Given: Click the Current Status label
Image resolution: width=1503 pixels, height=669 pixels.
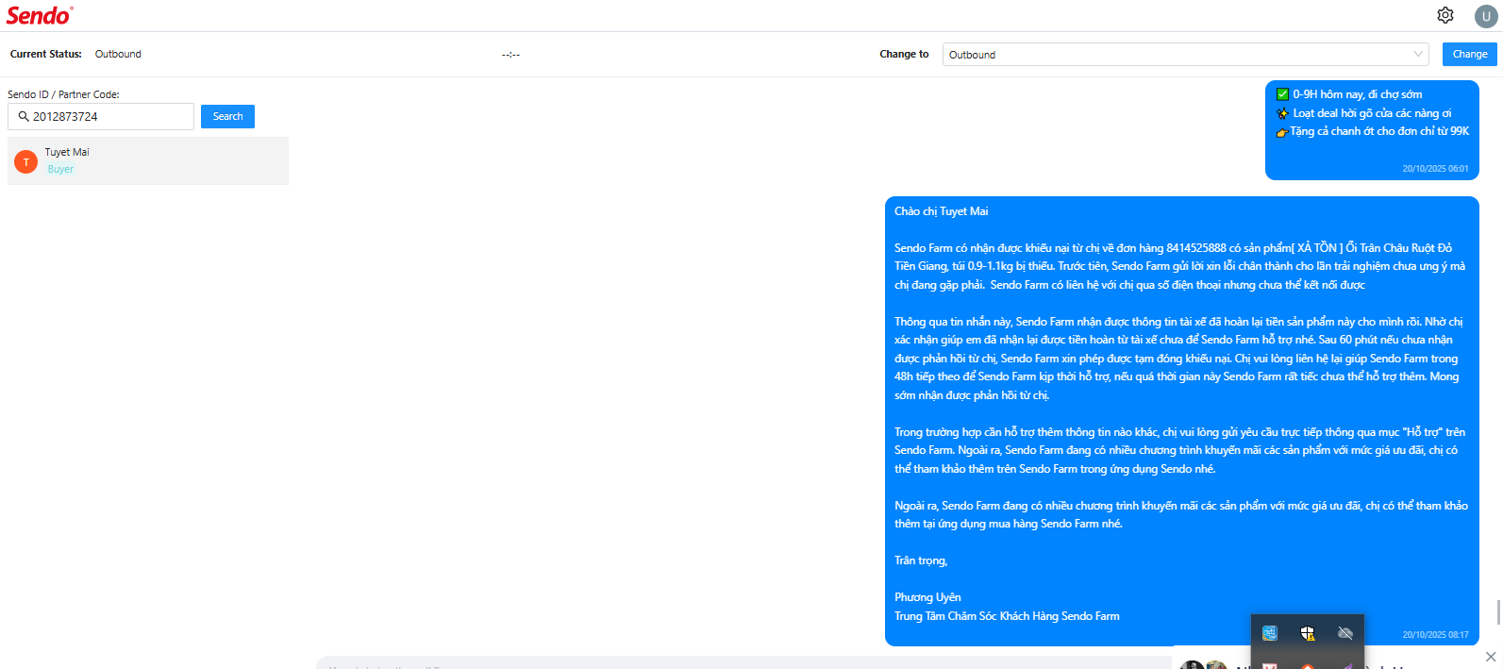Looking at the screenshot, I should (x=46, y=54).
